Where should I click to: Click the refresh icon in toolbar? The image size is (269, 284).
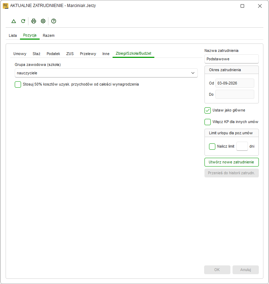[x=23, y=21]
